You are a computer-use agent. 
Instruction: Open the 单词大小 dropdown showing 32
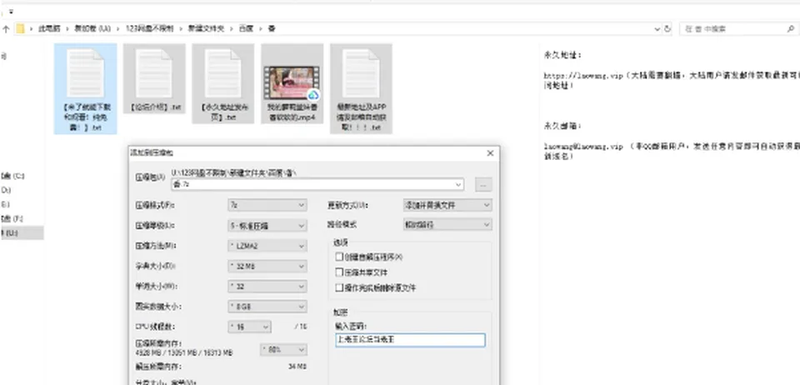point(267,287)
